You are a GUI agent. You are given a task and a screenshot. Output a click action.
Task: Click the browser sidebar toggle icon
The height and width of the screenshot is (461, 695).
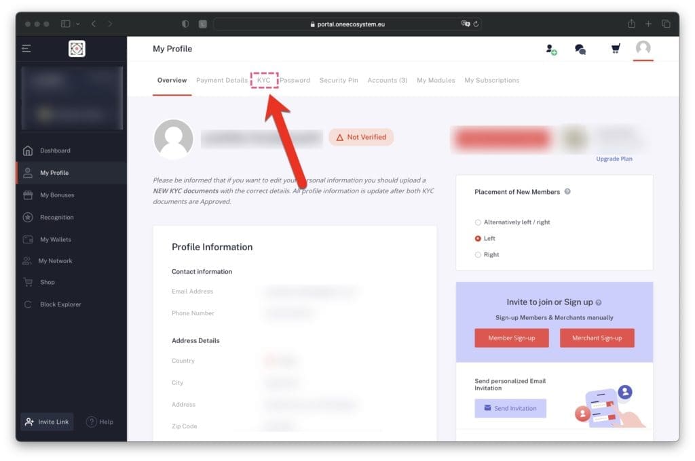coord(66,24)
